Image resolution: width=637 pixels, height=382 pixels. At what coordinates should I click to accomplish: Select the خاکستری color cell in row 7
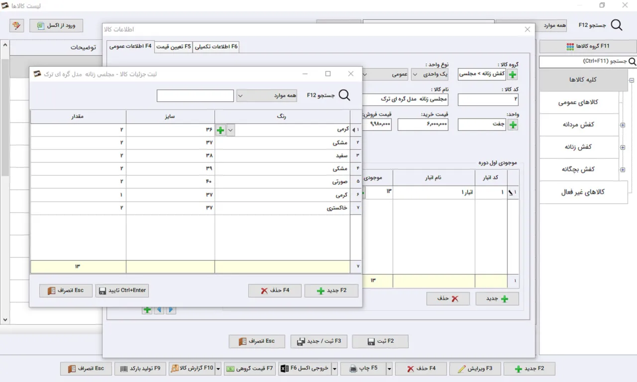click(282, 207)
